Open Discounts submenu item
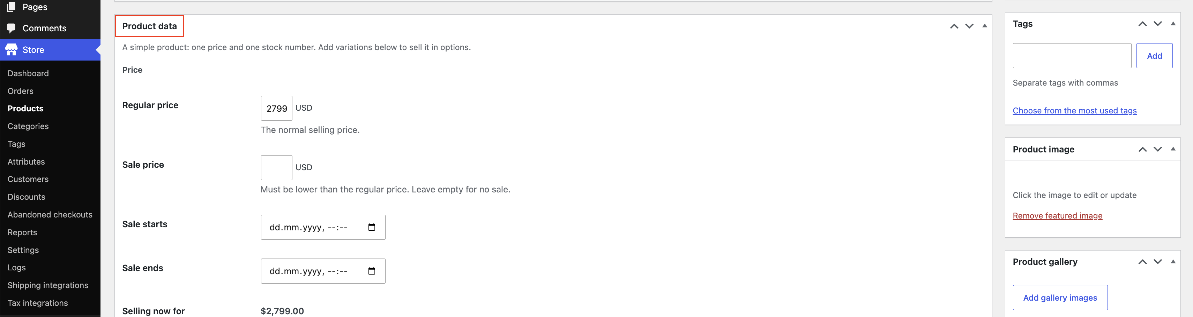This screenshot has width=1193, height=317. coord(27,197)
